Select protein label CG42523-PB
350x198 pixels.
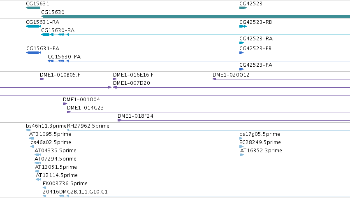click(255, 49)
